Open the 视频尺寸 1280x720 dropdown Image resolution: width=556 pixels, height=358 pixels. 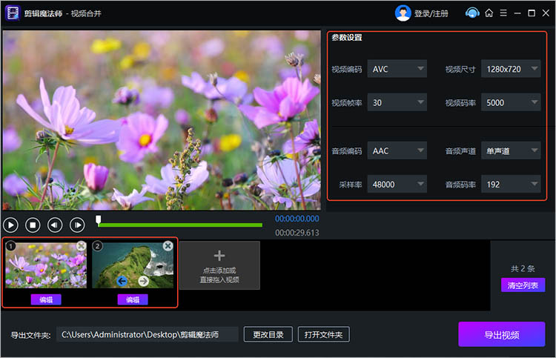(x=511, y=70)
